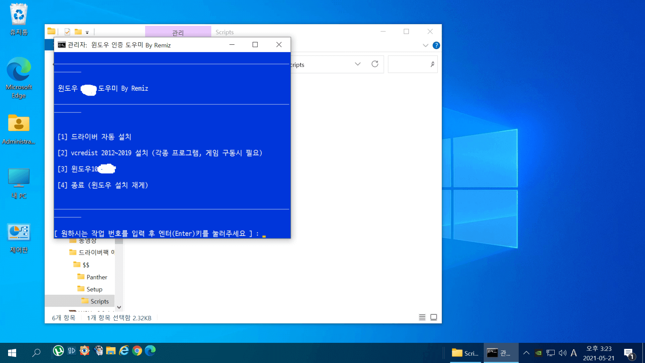Open the Recycle Bin desktop icon

click(x=19, y=19)
